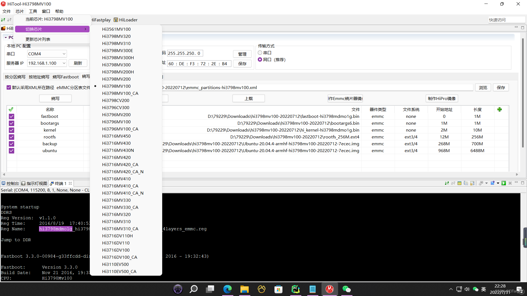
Task: Click the HiBurn tab icon
Action: pos(3,28)
